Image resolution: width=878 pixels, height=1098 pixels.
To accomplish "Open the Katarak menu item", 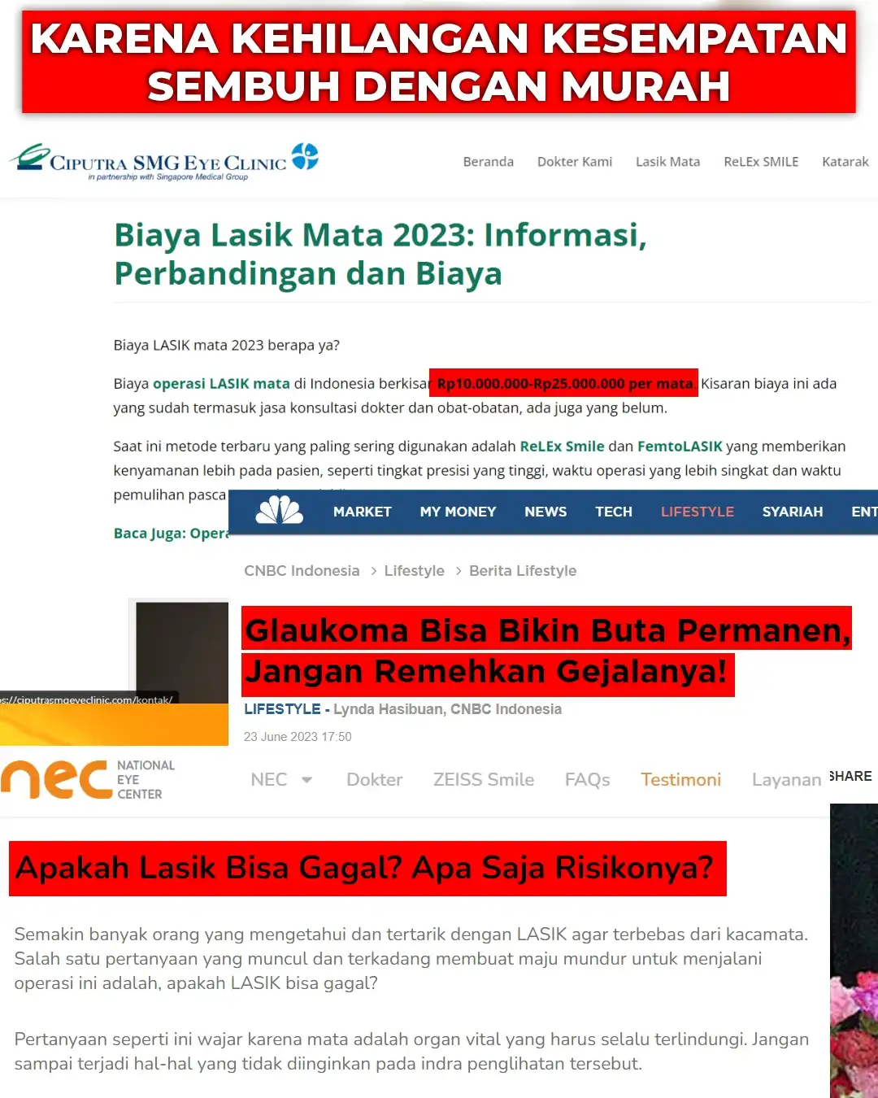I will (845, 162).
